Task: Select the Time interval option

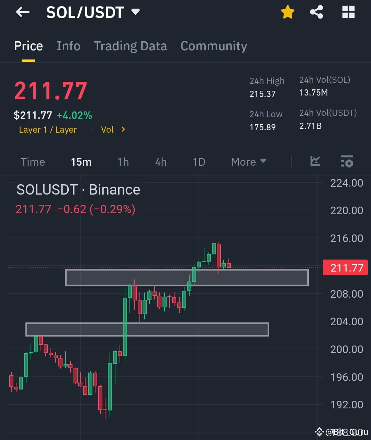Action: pos(33,162)
